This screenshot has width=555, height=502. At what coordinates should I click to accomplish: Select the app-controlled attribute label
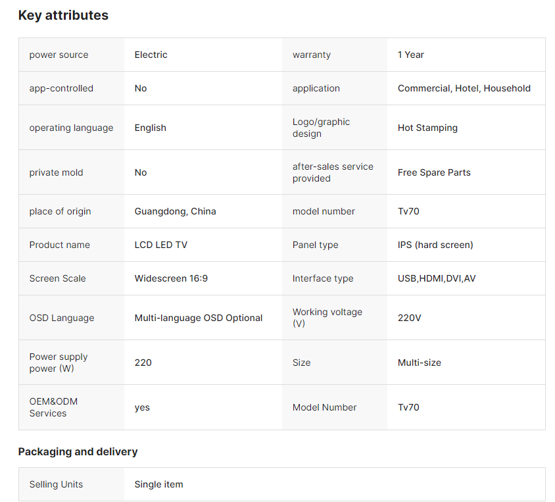61,88
